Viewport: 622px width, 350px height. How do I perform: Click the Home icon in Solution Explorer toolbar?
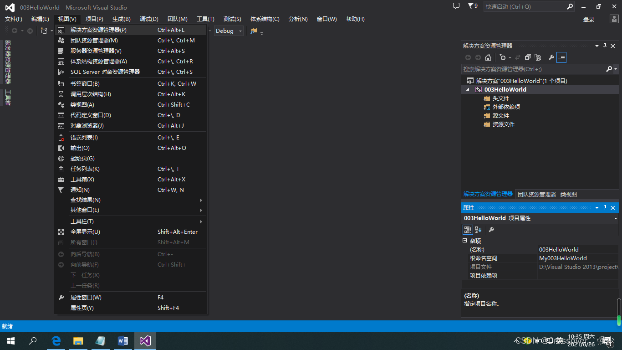point(488,57)
